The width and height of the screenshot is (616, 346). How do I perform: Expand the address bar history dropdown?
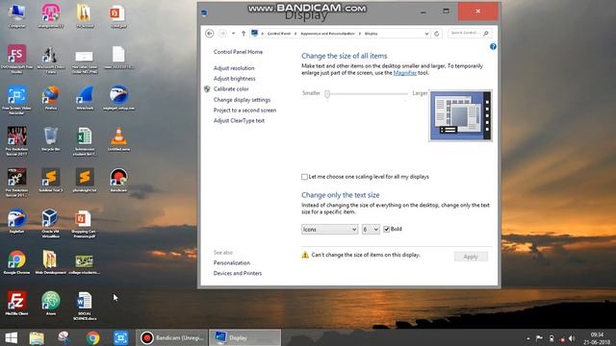click(426, 34)
